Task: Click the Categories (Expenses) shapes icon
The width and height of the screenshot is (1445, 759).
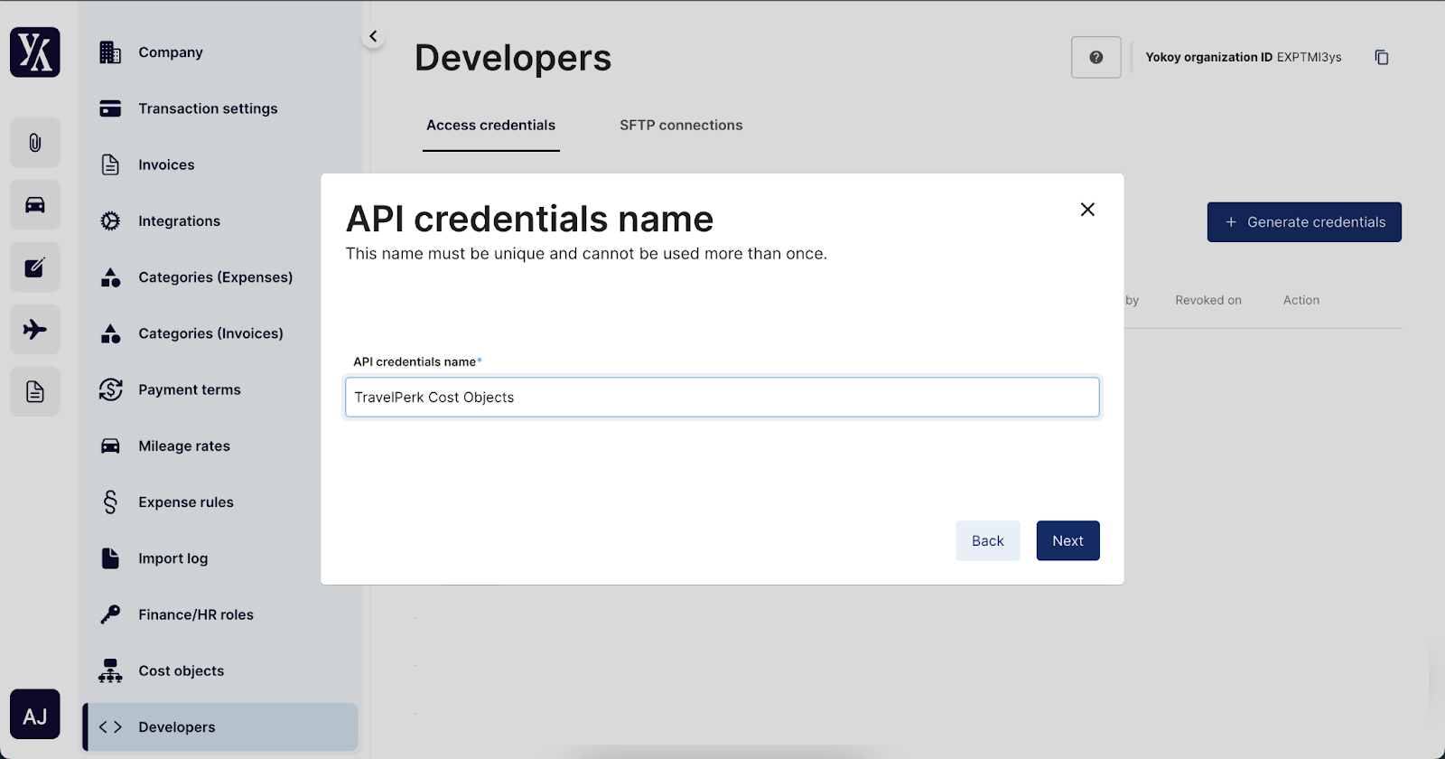Action: click(x=110, y=277)
